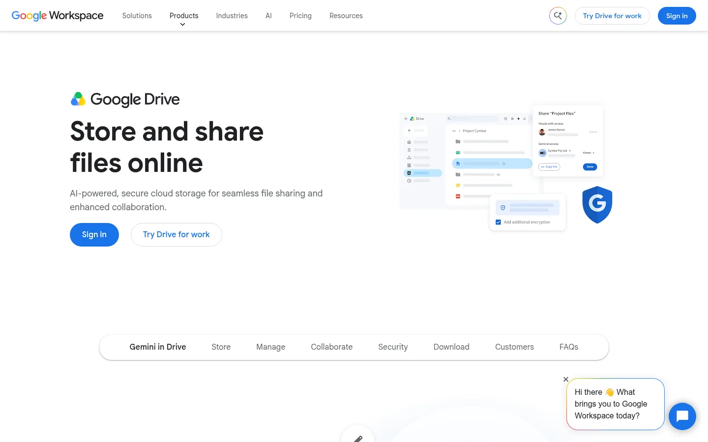Image resolution: width=708 pixels, height=442 pixels.
Task: Click the header Sign in button
Action: point(677,16)
